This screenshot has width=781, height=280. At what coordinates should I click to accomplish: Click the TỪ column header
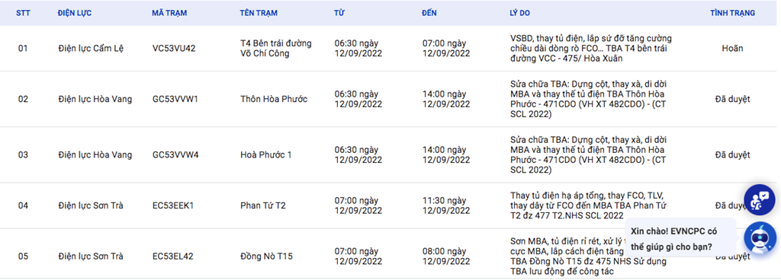pos(339,13)
